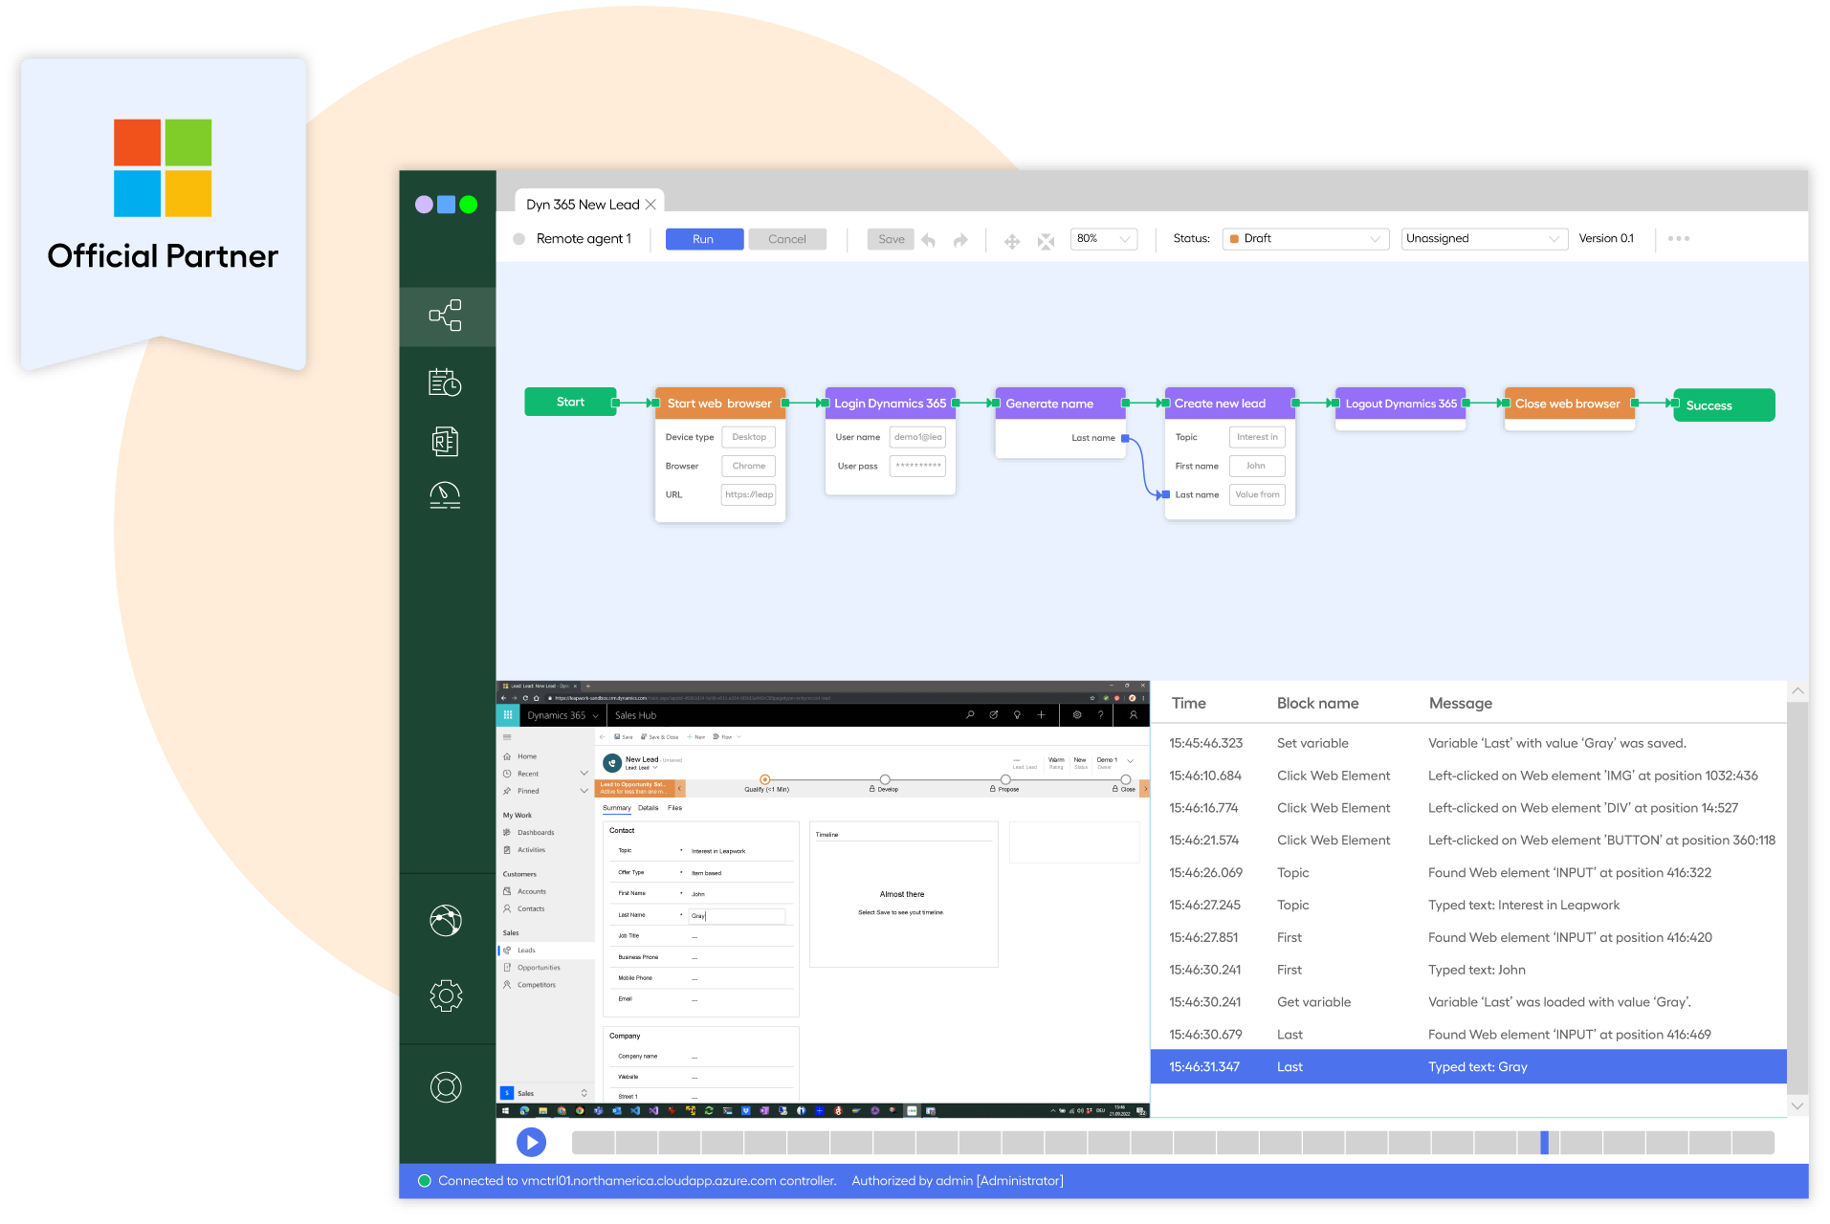Click the redo arrow in toolbar
Screen dimensions: 1830x1224
click(960, 239)
